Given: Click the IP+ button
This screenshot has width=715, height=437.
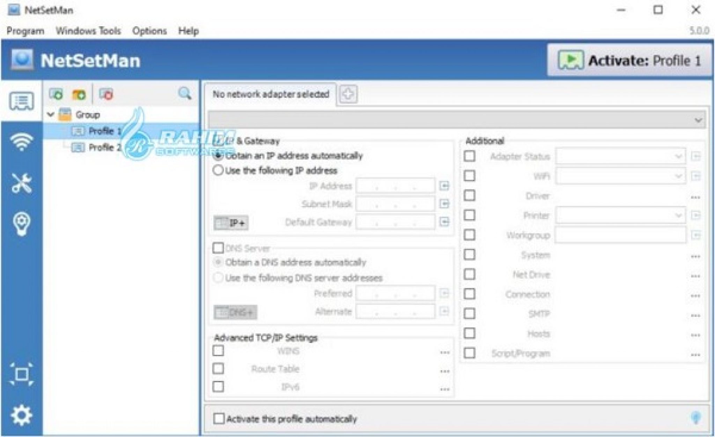Looking at the screenshot, I should pos(231,222).
